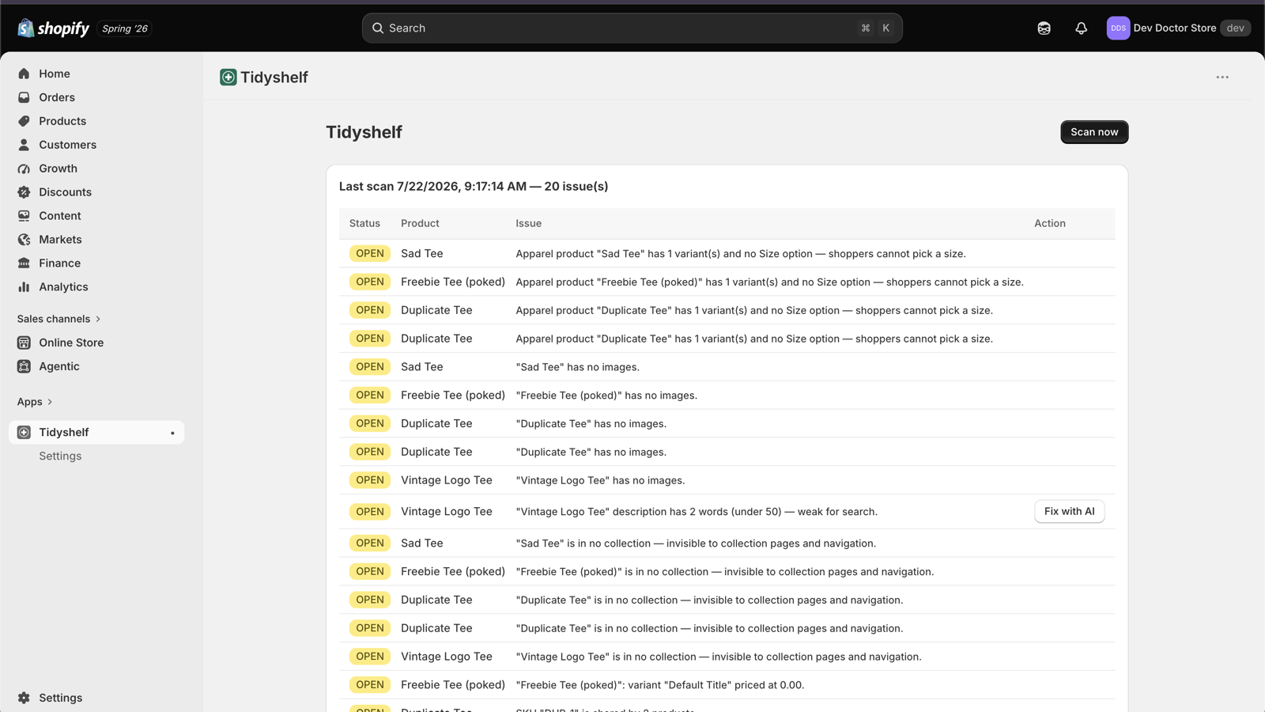
Task: Click the Shopify logo
Action: click(54, 28)
